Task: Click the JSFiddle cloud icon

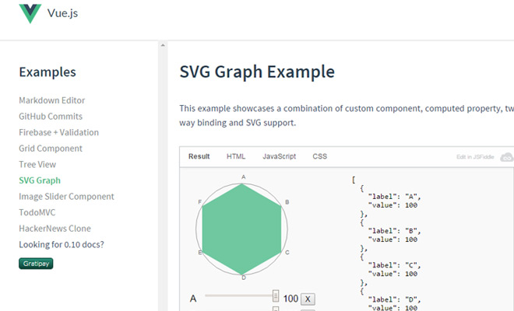Action: tap(506, 157)
